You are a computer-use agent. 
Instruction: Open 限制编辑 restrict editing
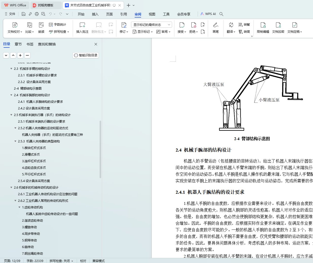[x=263, y=28]
